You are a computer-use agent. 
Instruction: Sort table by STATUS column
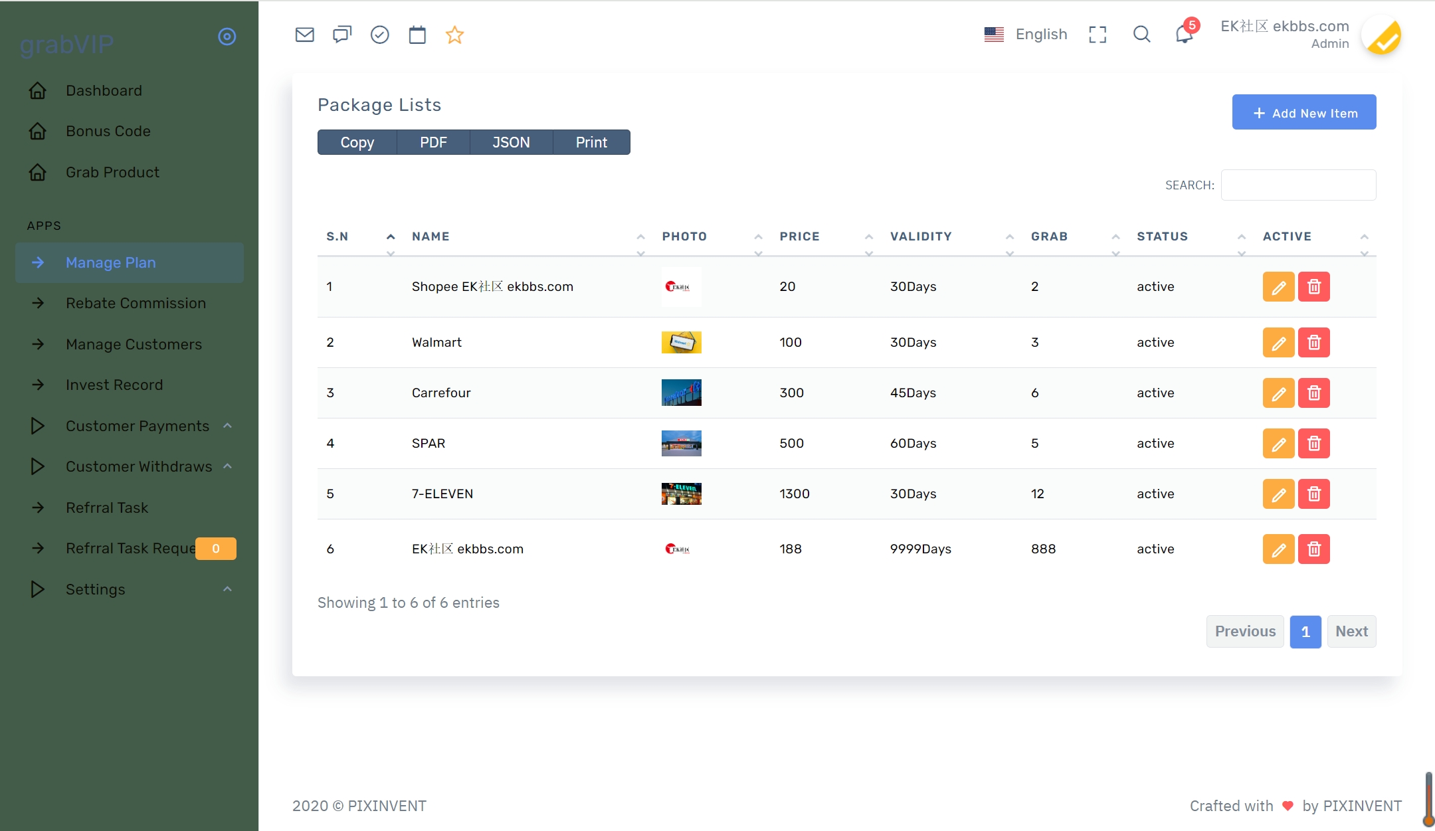[1191, 236]
